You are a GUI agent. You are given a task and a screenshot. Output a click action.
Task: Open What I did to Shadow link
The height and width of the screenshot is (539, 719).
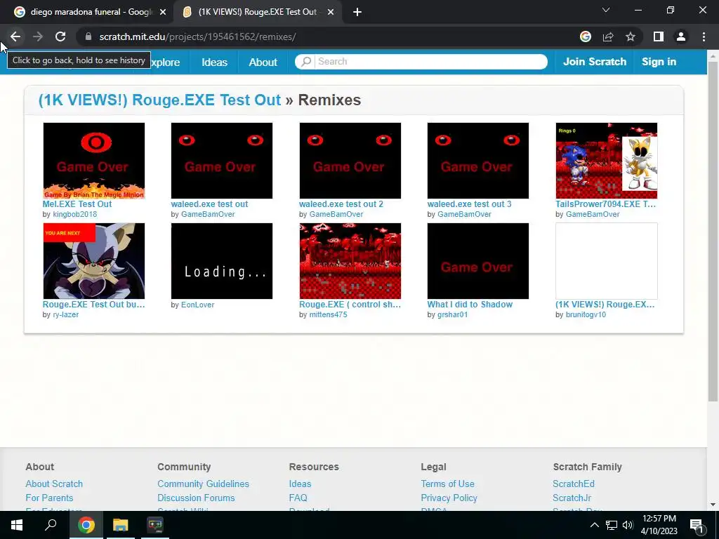470,305
